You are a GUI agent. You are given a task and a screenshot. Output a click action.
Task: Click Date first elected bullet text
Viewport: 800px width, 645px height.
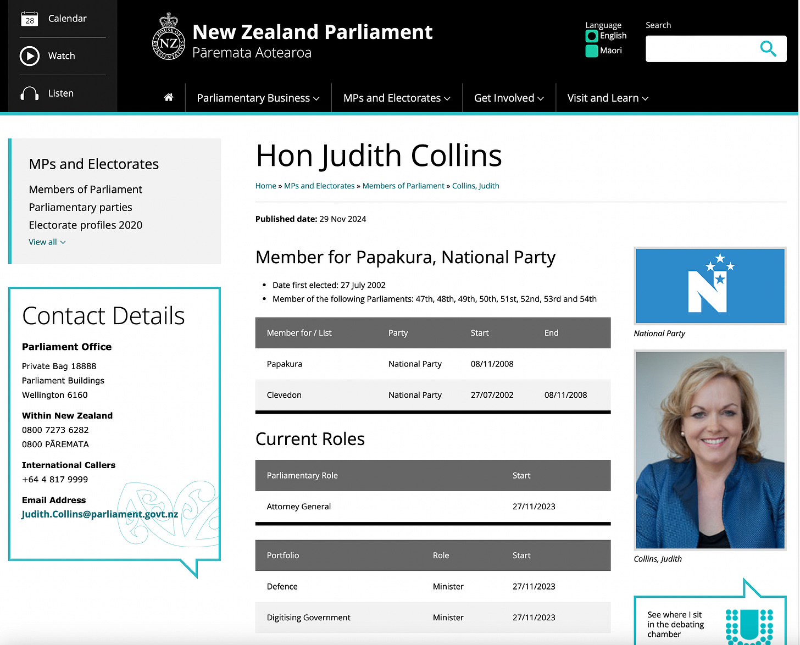point(329,285)
